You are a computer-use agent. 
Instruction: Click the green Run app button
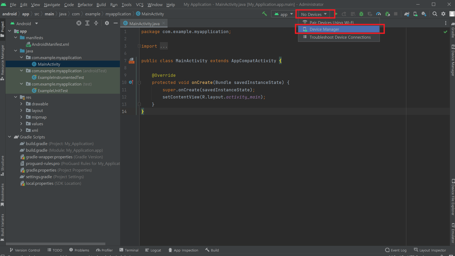[x=336, y=14]
